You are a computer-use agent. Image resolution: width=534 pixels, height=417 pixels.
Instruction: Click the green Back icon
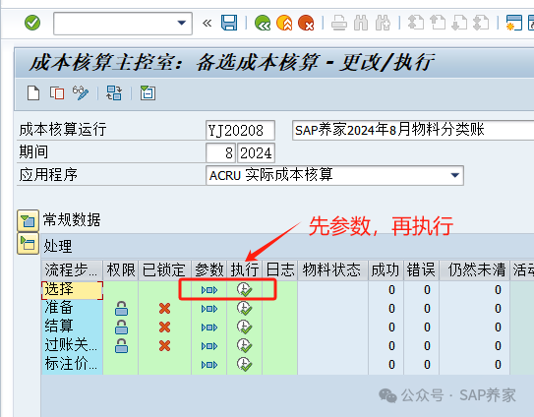point(263,23)
